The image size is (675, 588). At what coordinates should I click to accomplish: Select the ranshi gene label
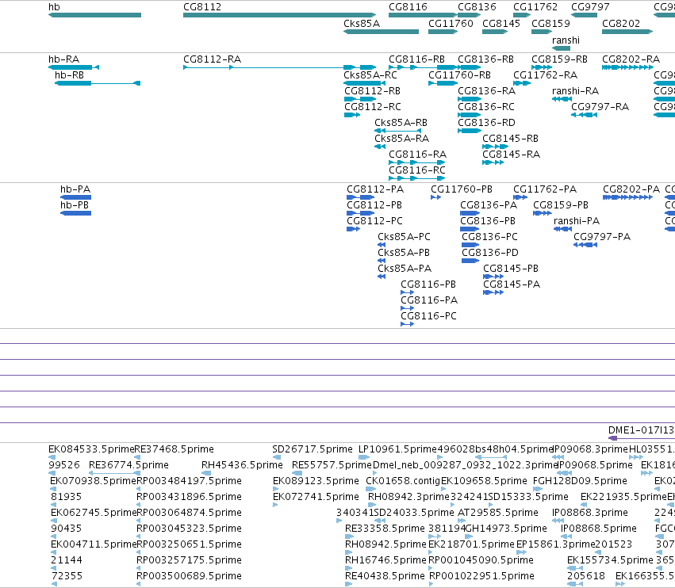point(566,40)
